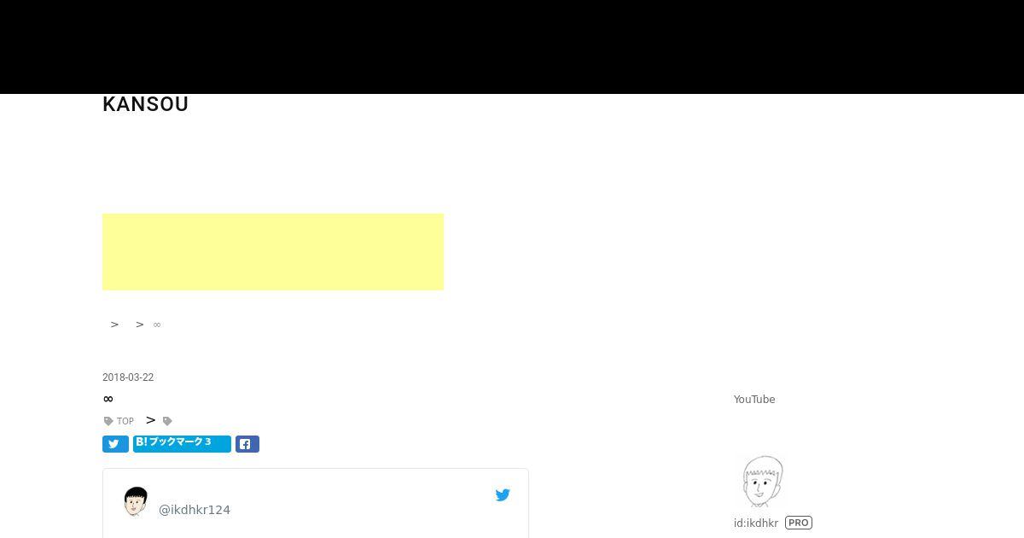Click the ∞ article title
The image size is (1024, 538).
click(108, 399)
